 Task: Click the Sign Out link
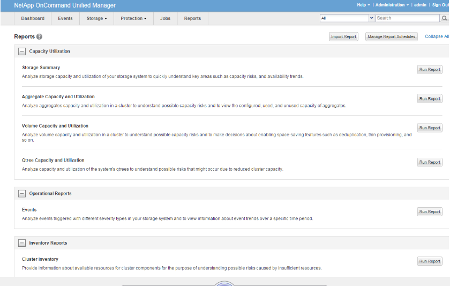pos(440,5)
